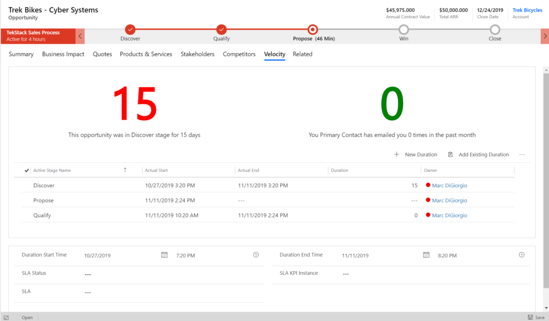549x321 pixels.
Task: Select the Qualify row in grid
Action: coord(268,215)
